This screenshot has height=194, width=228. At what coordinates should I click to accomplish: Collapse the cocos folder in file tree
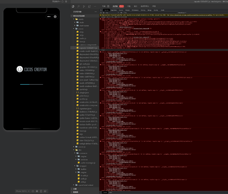coord(74,29)
